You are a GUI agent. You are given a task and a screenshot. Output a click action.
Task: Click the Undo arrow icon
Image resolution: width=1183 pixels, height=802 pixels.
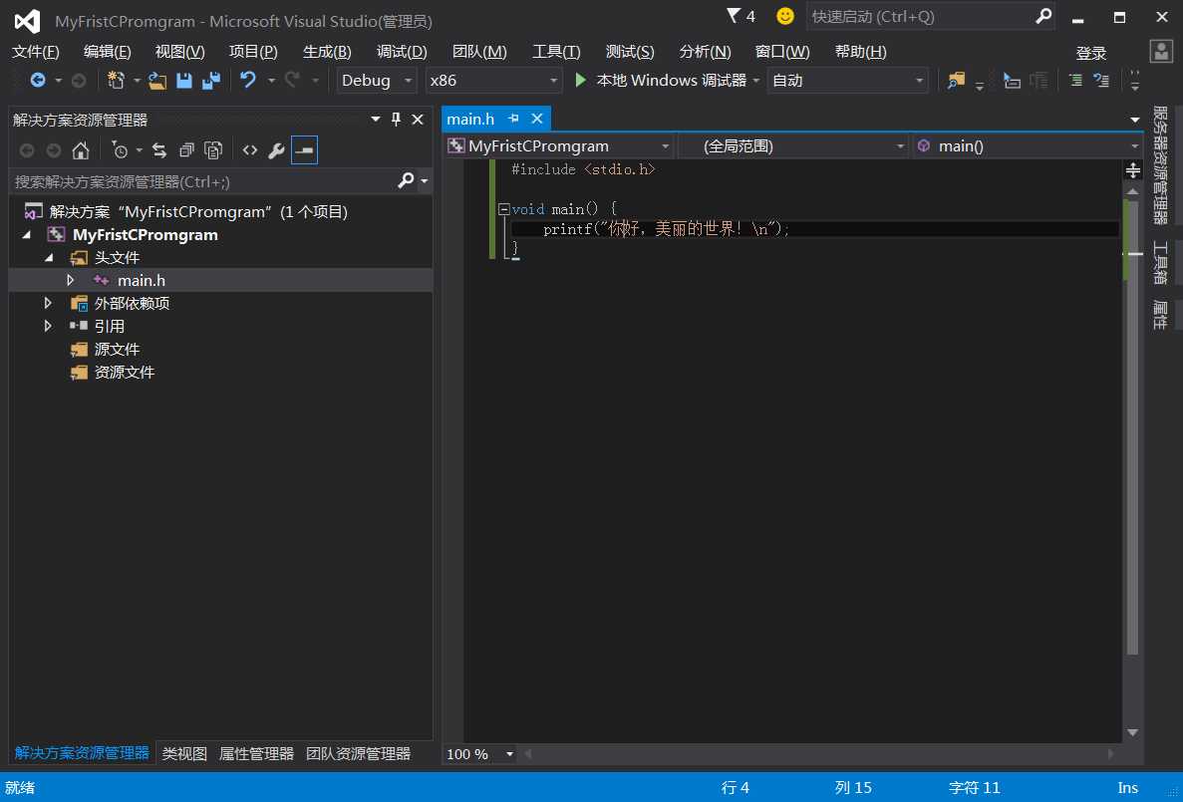tap(248, 81)
